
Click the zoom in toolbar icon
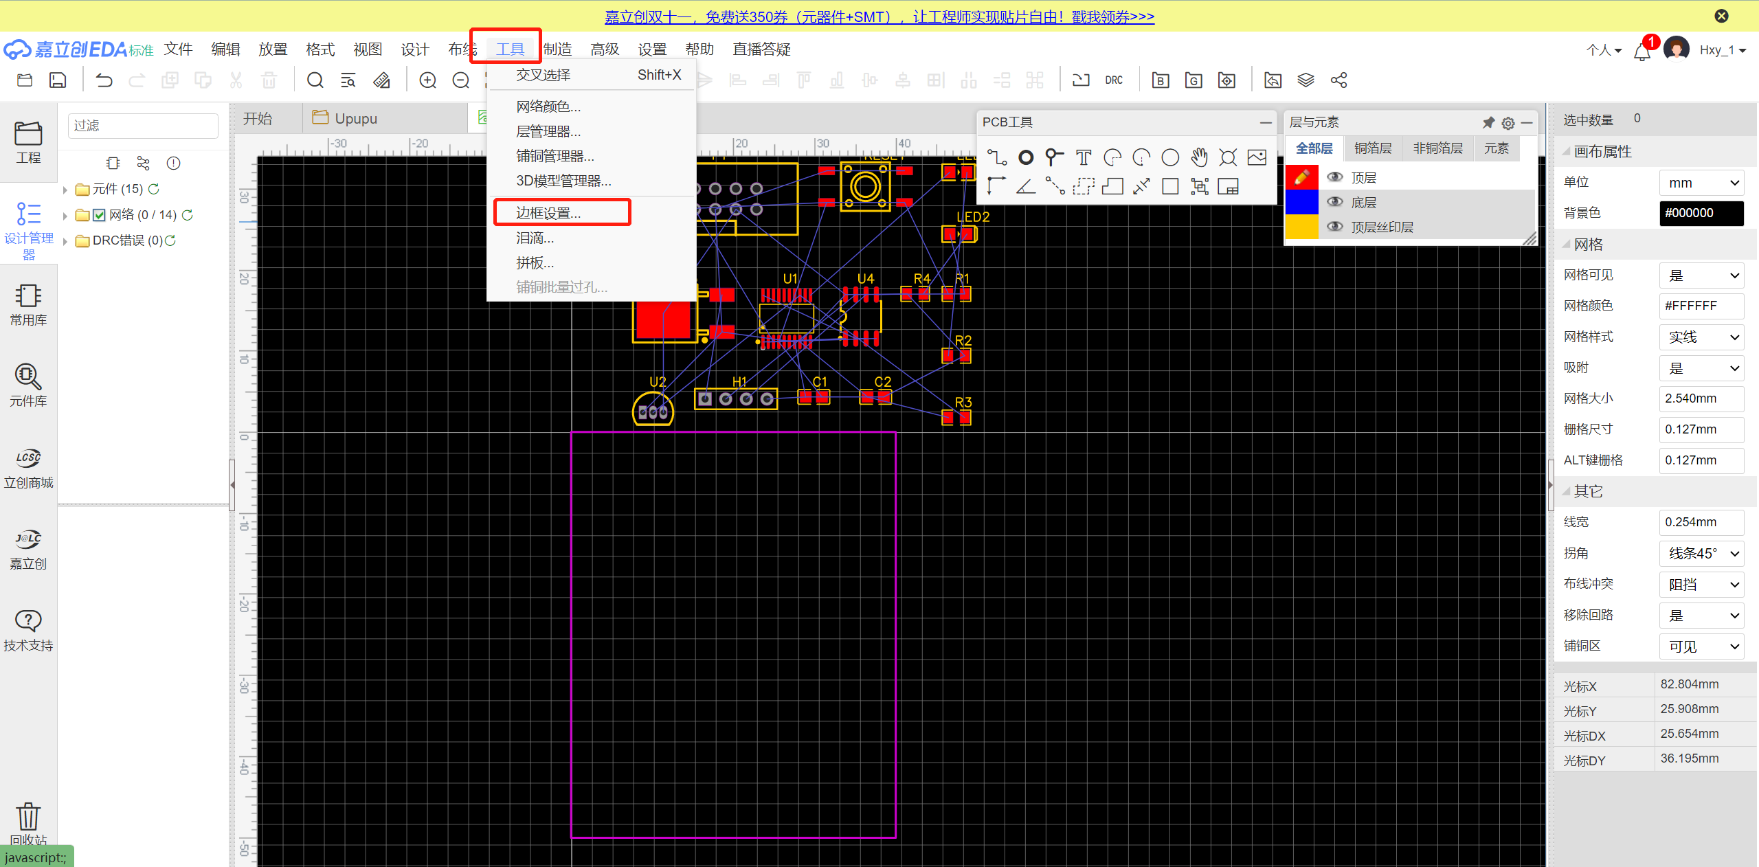point(427,80)
